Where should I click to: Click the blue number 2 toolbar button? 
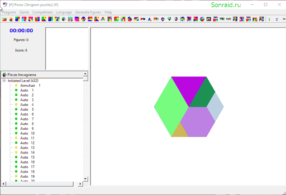point(277,19)
